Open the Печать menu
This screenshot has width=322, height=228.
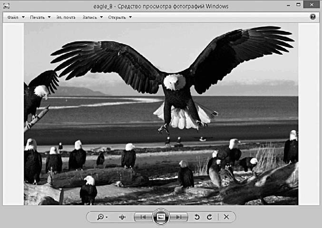point(37,18)
